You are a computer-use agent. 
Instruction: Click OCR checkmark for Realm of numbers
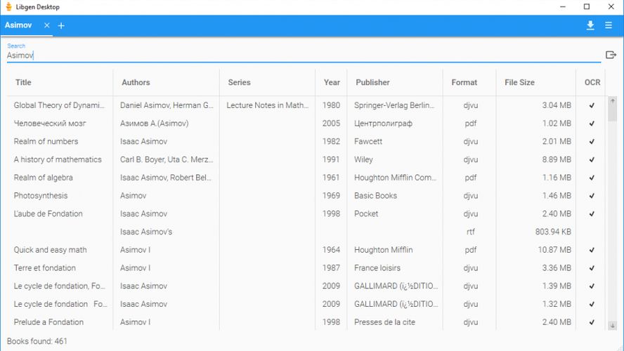pos(592,141)
